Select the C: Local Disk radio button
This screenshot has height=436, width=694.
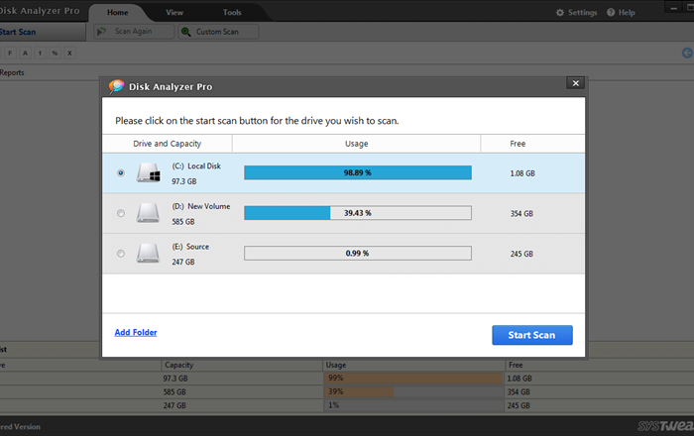[x=120, y=172]
